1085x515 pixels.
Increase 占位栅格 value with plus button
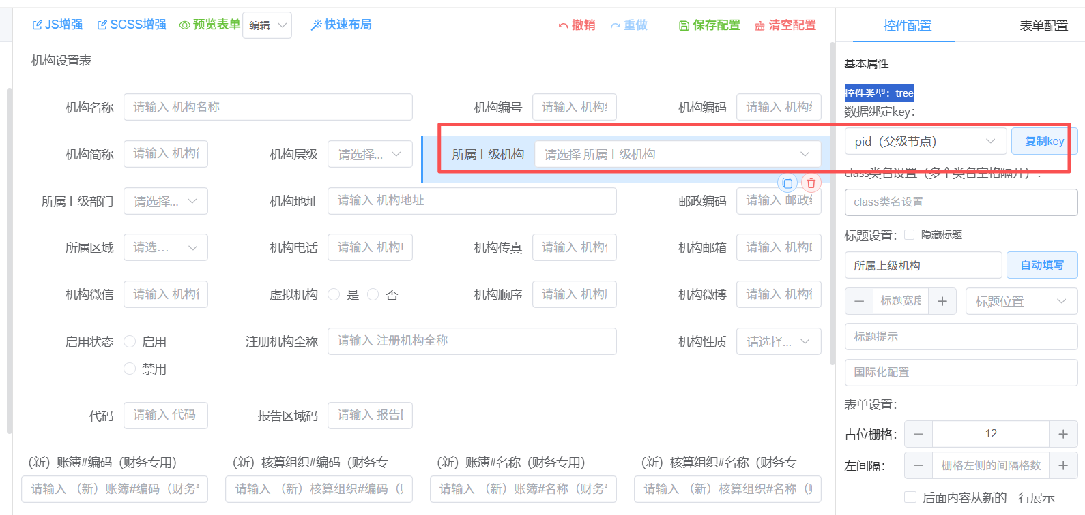click(1062, 434)
